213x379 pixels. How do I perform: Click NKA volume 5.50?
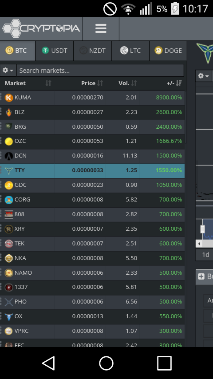131,258
